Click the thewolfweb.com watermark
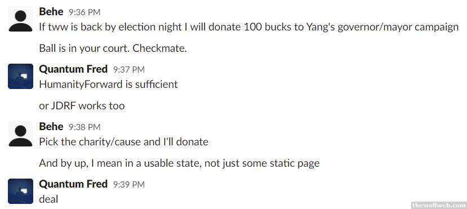 click(439, 205)
